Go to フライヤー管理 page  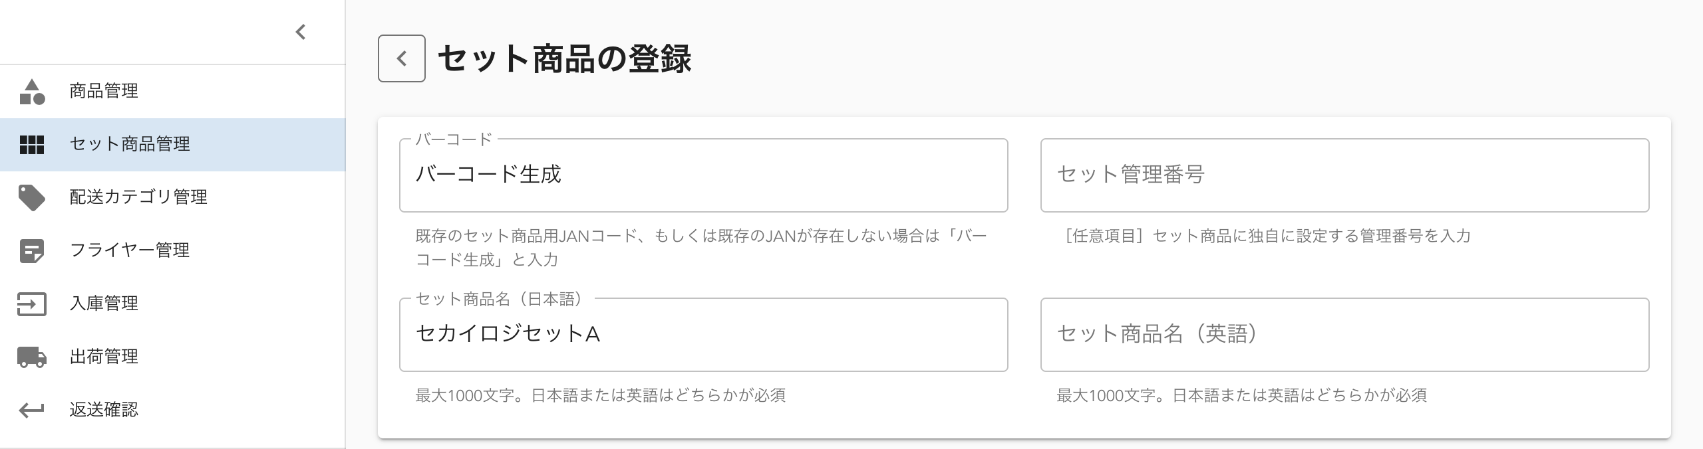pyautogui.click(x=128, y=251)
